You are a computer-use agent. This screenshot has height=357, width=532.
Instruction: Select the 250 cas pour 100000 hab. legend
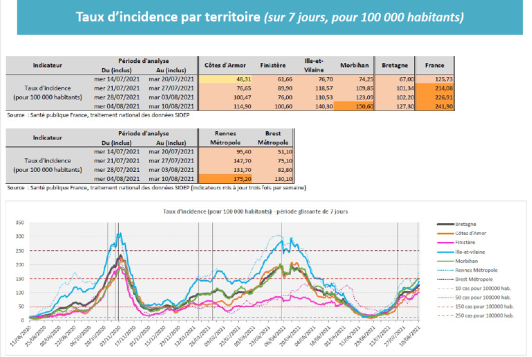point(476,315)
